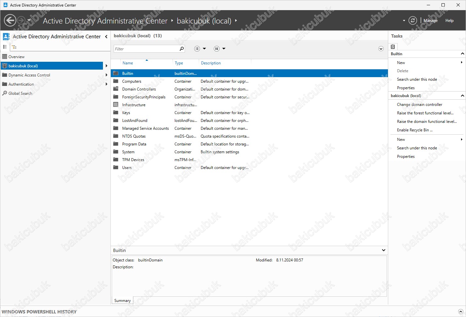Select the System container icon
This screenshot has width=466, height=317.
point(116,152)
